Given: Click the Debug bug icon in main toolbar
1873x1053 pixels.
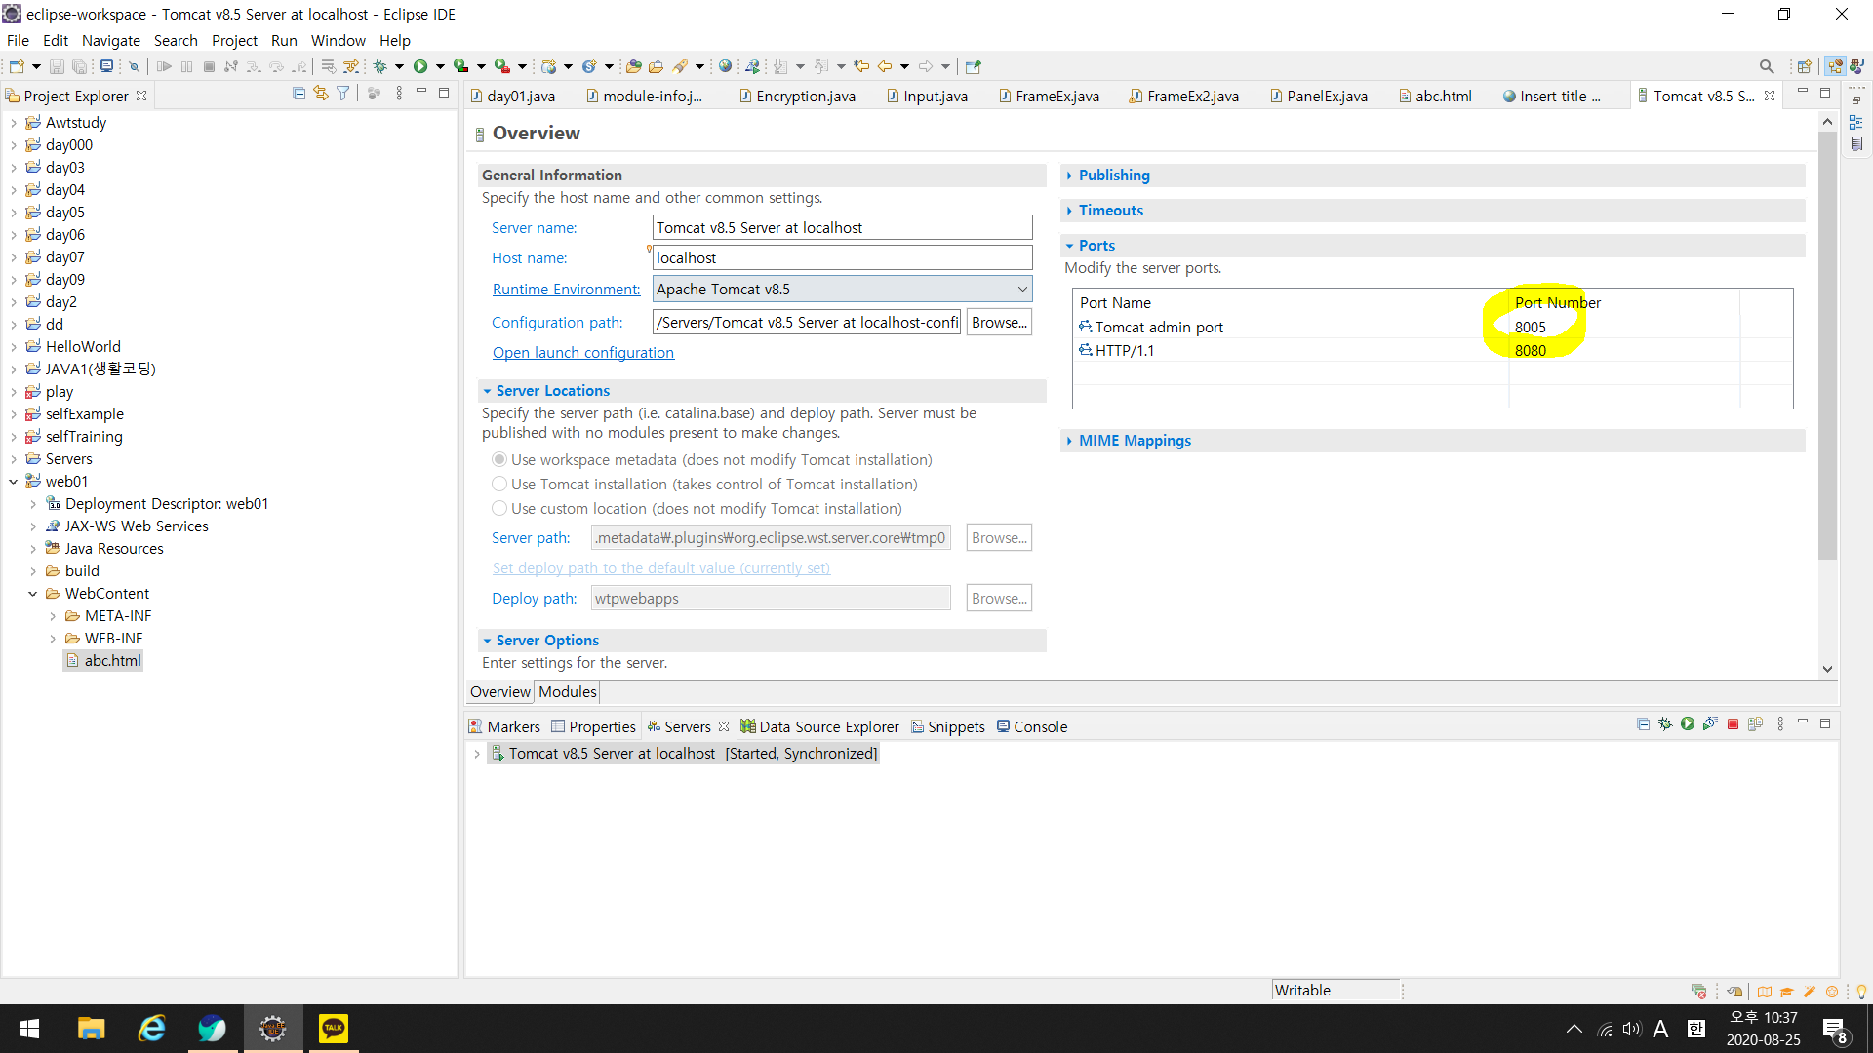Looking at the screenshot, I should coord(379,66).
